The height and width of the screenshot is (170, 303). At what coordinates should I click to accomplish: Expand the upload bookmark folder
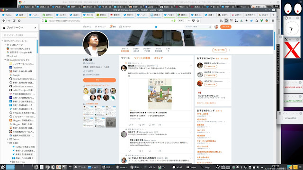tap(5, 56)
